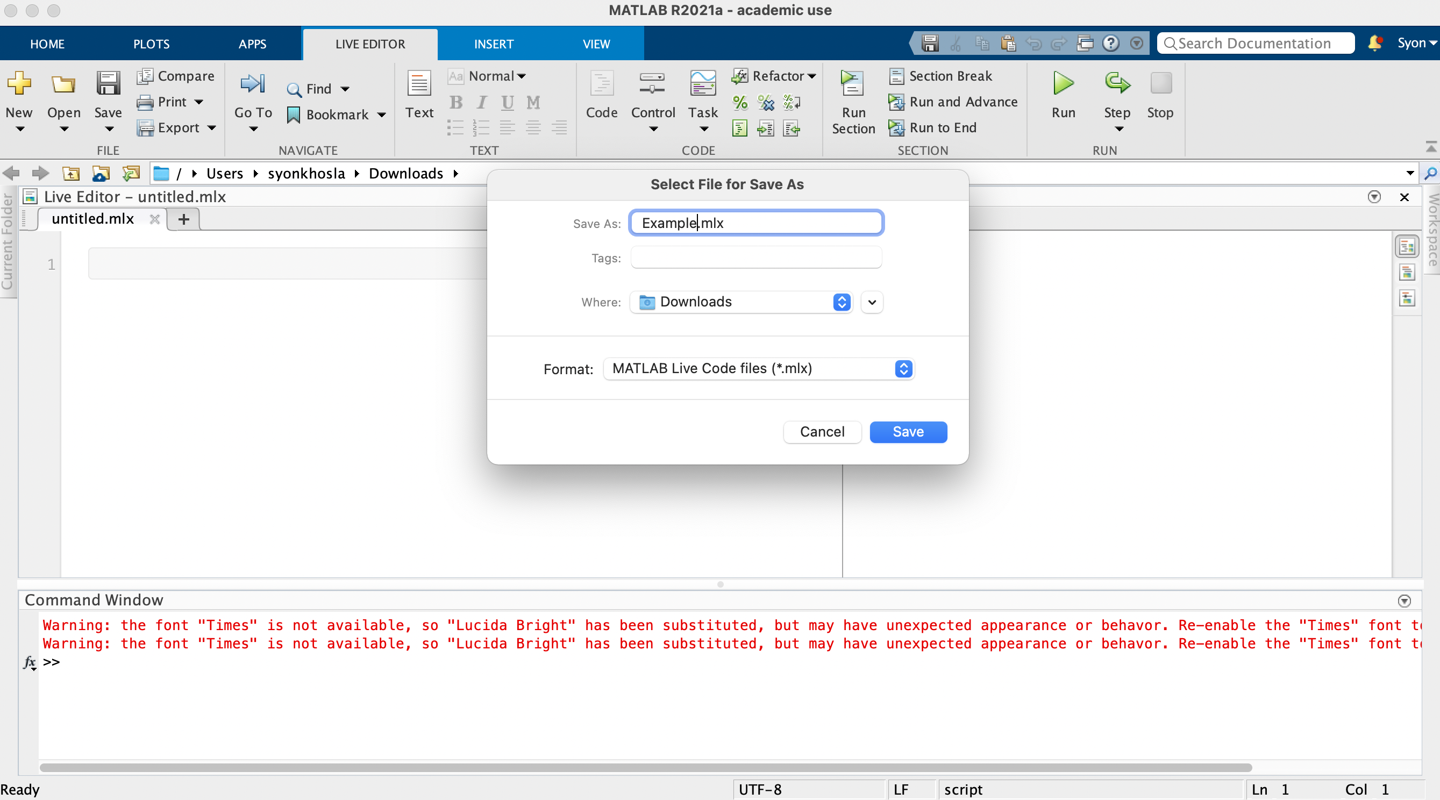Switch to the HOME tab

(47, 44)
